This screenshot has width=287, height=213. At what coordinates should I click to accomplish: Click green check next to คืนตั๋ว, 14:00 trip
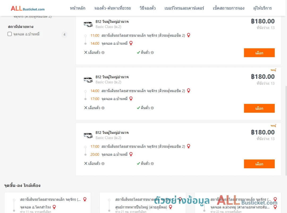click(138, 108)
